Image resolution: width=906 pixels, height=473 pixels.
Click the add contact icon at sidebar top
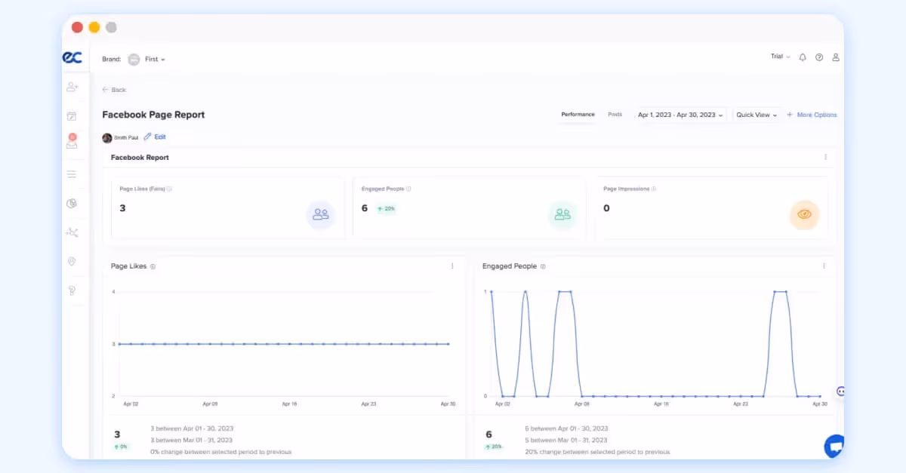pos(72,87)
